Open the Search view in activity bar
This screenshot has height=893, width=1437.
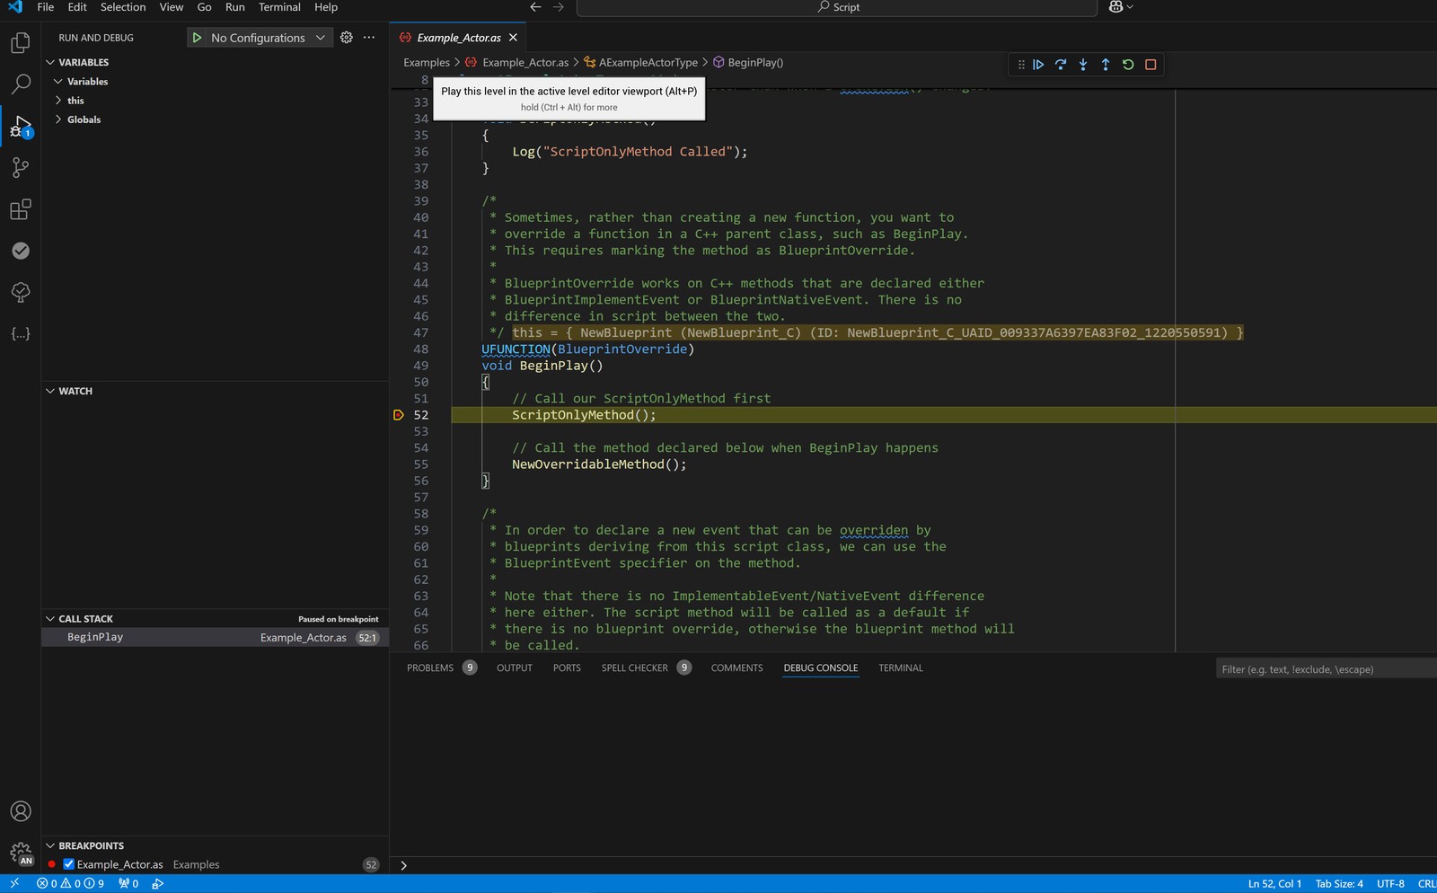(x=20, y=84)
